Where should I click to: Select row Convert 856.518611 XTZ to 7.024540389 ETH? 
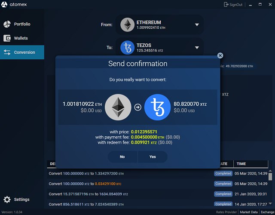(x=158, y=203)
